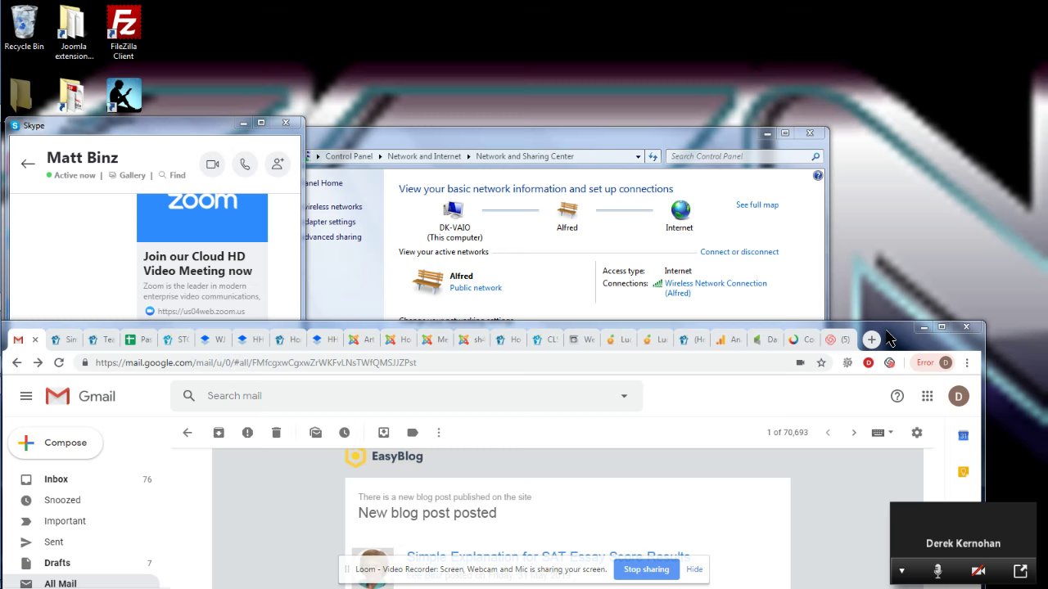1048x589 pixels.
Task: Go forward in Chrome browser
Action: [x=38, y=362]
